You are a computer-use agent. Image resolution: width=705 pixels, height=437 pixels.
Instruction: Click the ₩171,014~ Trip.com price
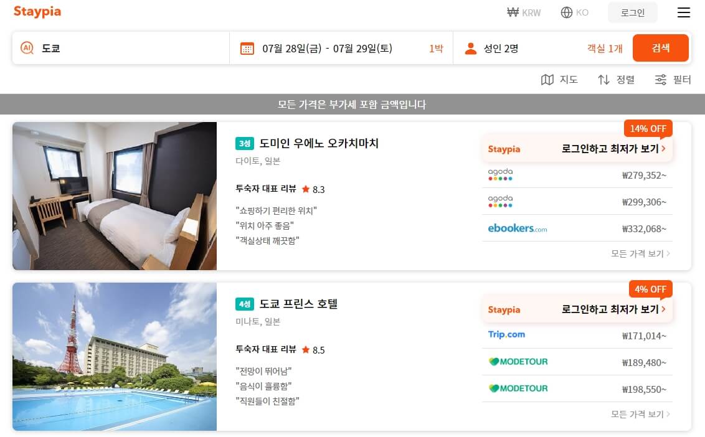tap(644, 336)
